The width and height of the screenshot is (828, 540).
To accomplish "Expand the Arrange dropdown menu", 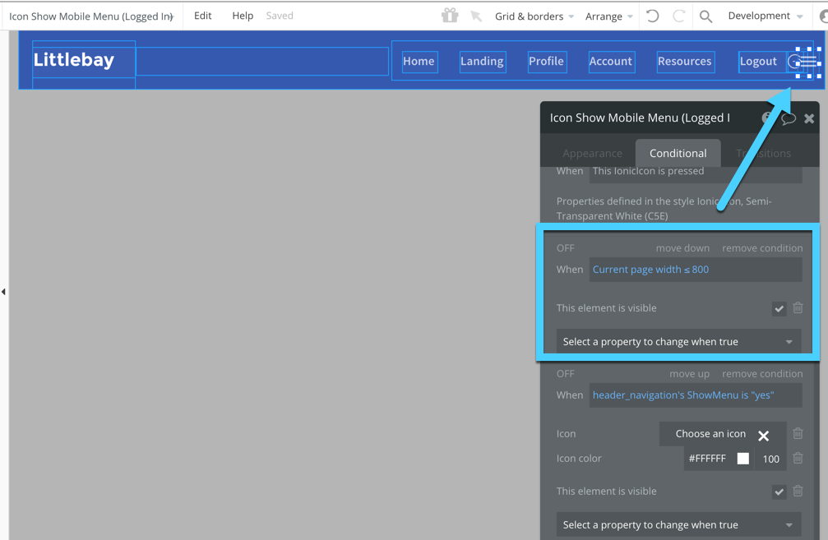I will pyautogui.click(x=608, y=16).
